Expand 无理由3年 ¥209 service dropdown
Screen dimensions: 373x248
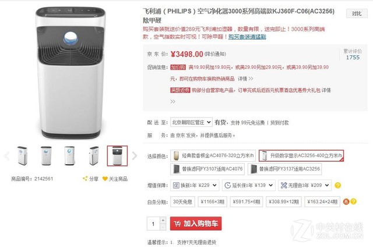point(305,185)
